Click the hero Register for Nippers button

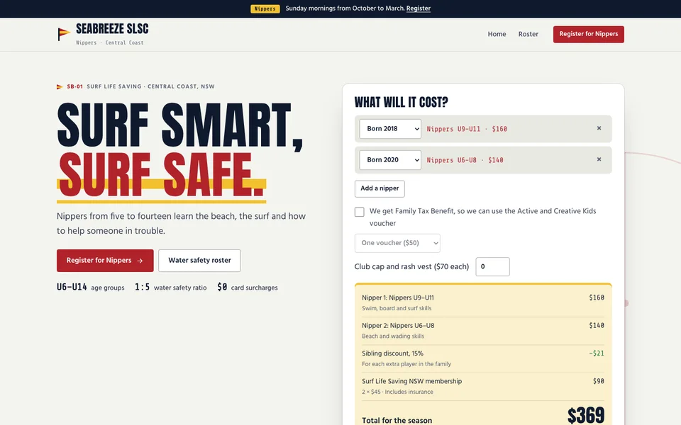tap(105, 261)
